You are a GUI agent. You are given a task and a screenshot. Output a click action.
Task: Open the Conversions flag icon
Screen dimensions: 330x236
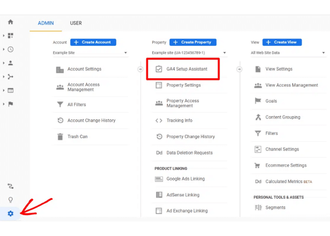[x=10, y=104]
